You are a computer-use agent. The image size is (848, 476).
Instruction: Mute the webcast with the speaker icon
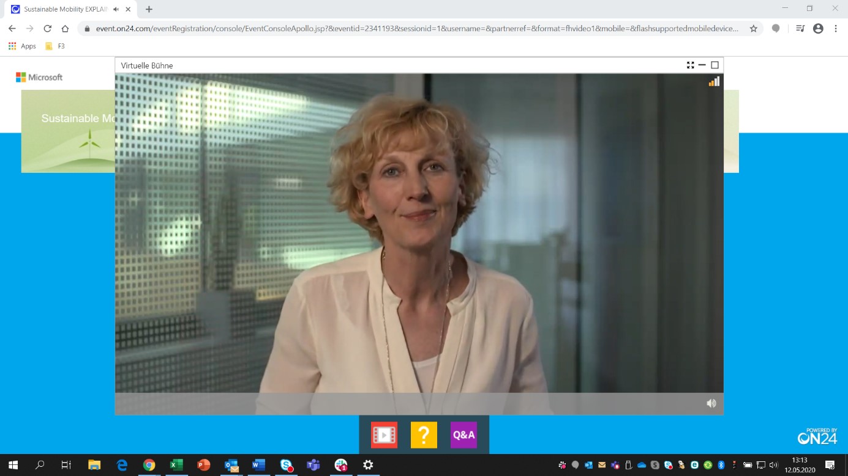point(711,403)
